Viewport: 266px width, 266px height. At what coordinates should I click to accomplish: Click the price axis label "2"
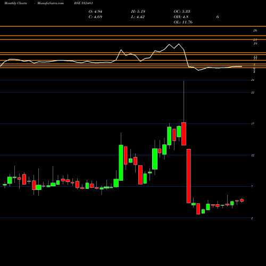point(252,218)
